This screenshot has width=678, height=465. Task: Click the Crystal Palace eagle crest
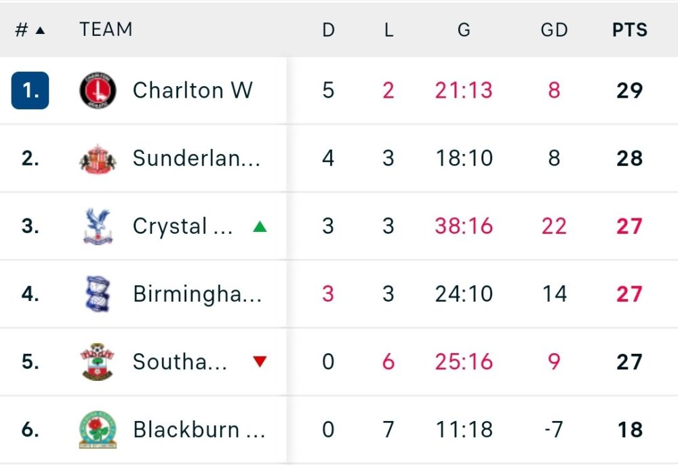point(98,226)
